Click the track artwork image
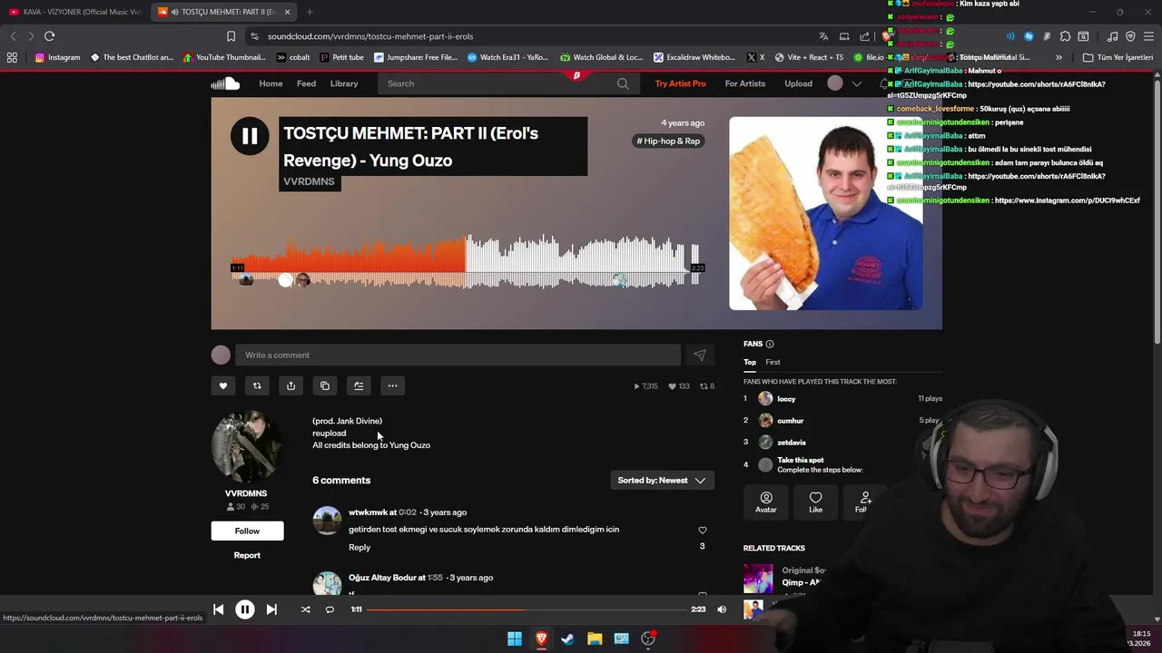 (825, 213)
